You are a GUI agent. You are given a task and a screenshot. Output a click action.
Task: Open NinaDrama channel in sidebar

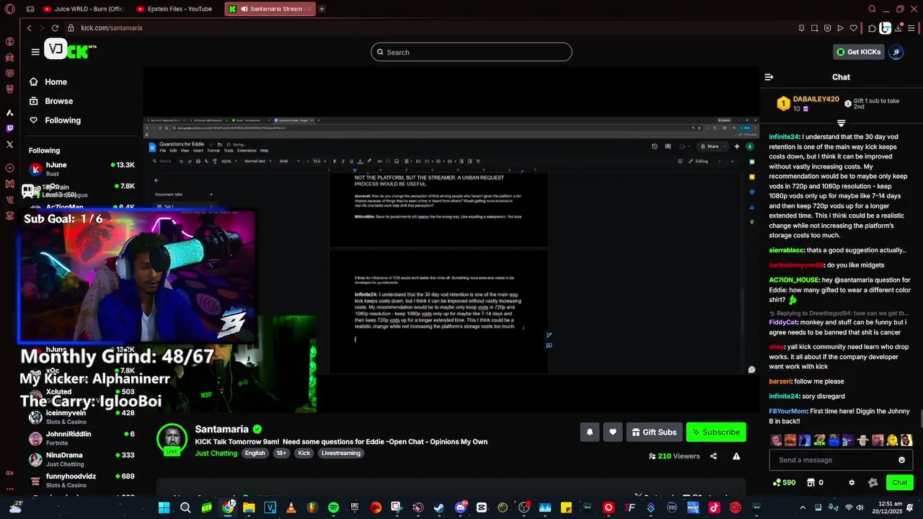[81, 459]
